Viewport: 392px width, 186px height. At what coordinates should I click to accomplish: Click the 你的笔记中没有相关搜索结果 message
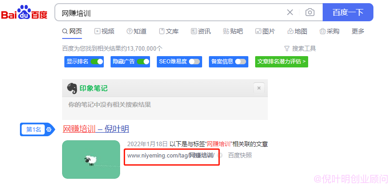coord(110,105)
